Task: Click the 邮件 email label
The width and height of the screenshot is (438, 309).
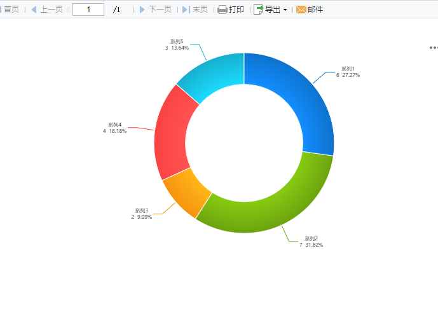Action: [x=315, y=10]
